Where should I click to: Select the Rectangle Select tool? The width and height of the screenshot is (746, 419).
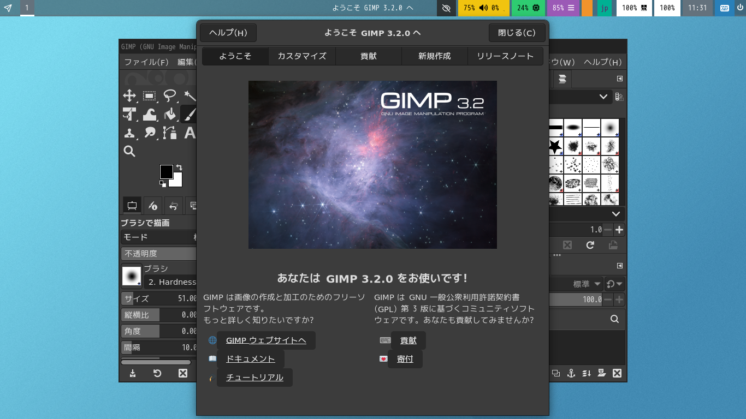[x=150, y=96]
